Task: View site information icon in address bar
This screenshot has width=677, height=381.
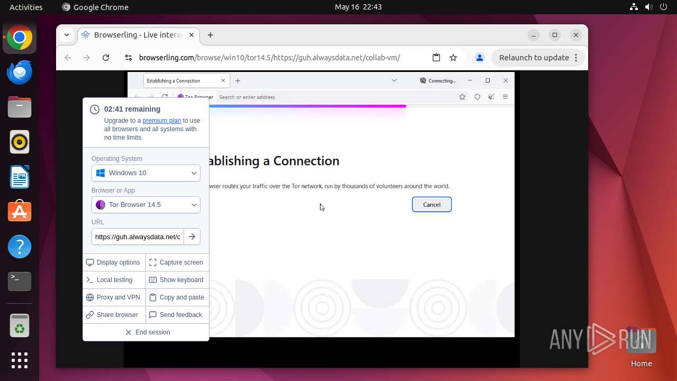Action: click(x=128, y=58)
